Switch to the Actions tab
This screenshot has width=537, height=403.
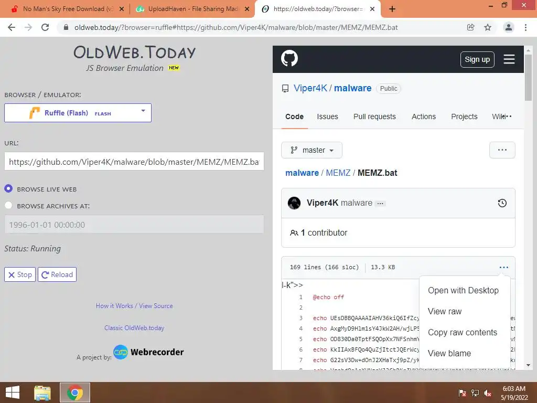click(x=424, y=116)
